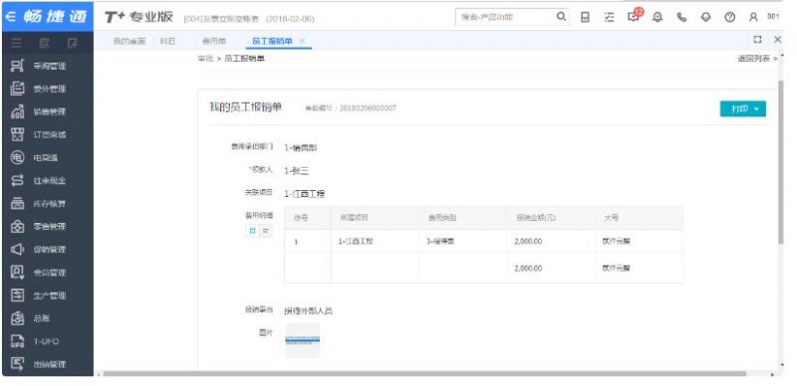Click 我的员工报销单 heading

click(245, 107)
